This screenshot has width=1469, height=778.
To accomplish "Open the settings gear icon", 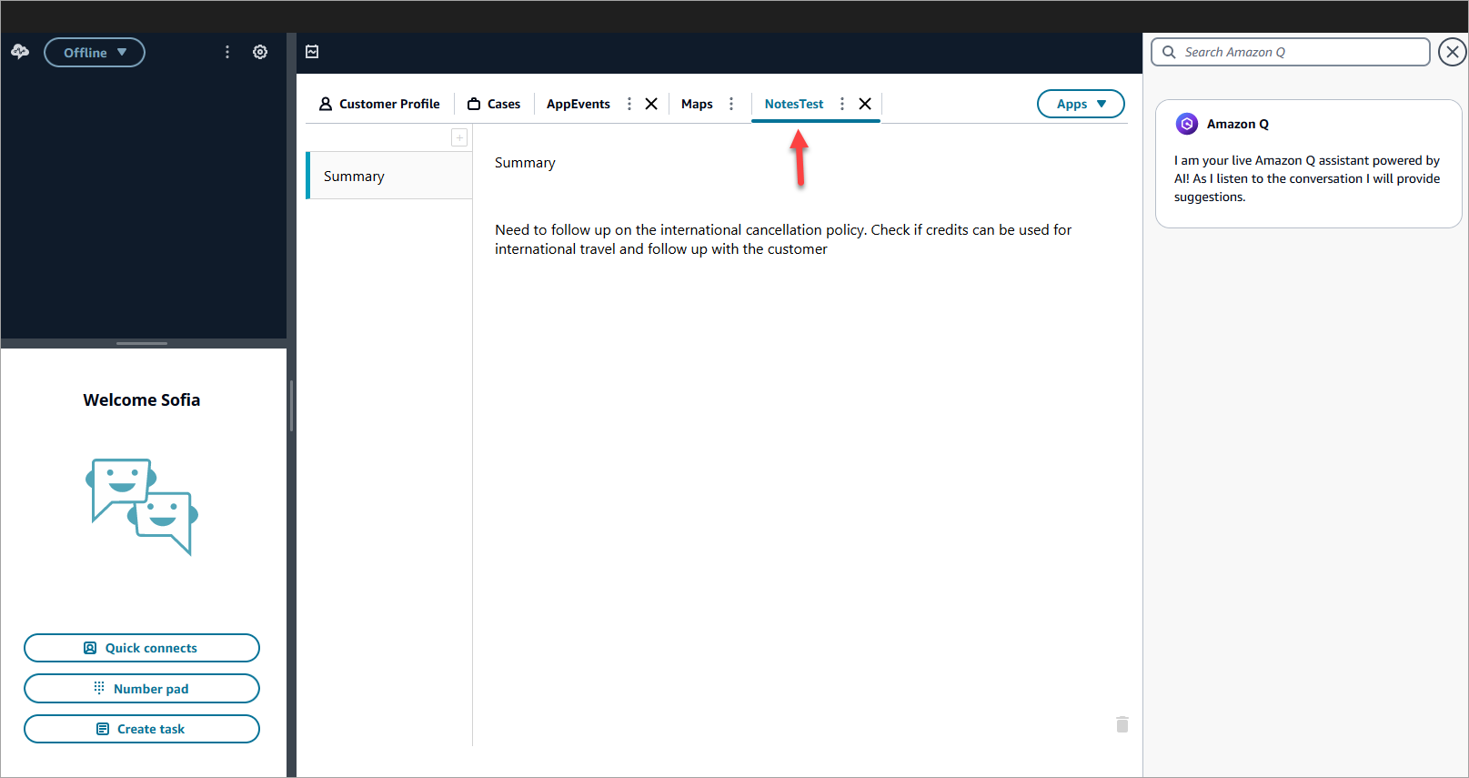I will [x=260, y=52].
